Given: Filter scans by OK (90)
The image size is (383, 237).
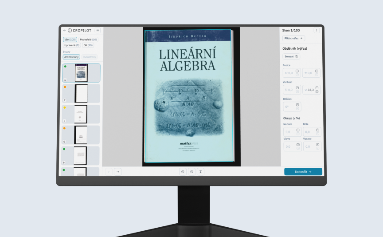Looking at the screenshot, I should (x=88, y=45).
